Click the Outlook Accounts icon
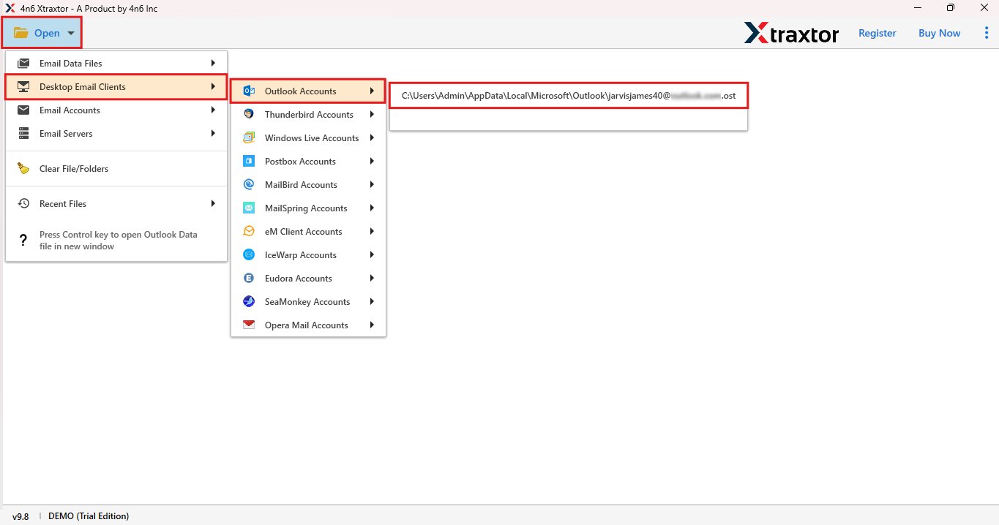The height and width of the screenshot is (525, 999). coord(250,91)
